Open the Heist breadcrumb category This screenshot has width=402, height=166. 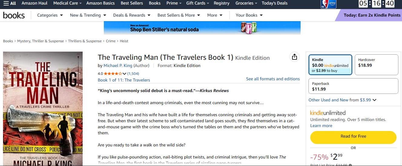click(x=124, y=41)
